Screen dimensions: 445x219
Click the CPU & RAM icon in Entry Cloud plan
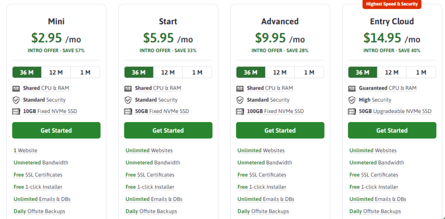[352, 88]
